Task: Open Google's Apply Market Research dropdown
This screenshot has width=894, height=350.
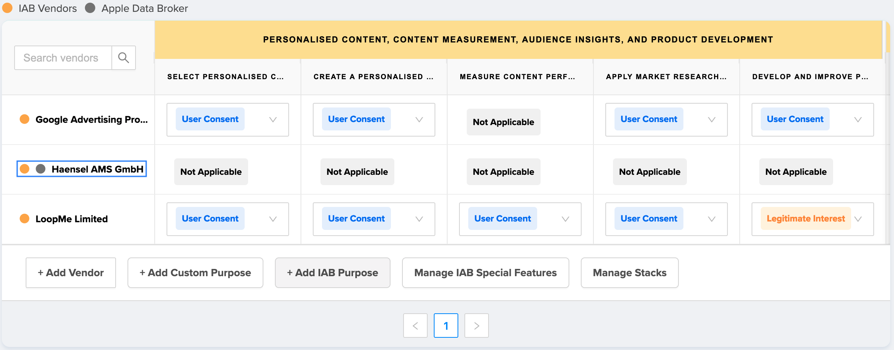Action: [x=667, y=120]
